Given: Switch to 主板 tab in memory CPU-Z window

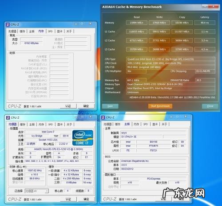Looking at the screenshot, I should [32, 31].
